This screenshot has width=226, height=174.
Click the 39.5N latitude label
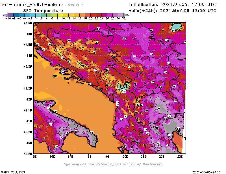[28, 154]
